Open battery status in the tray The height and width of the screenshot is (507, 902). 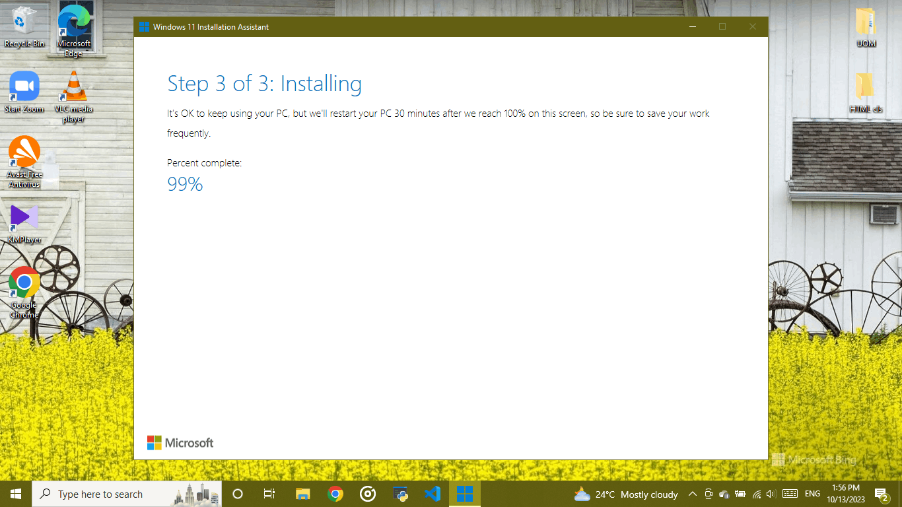click(740, 494)
